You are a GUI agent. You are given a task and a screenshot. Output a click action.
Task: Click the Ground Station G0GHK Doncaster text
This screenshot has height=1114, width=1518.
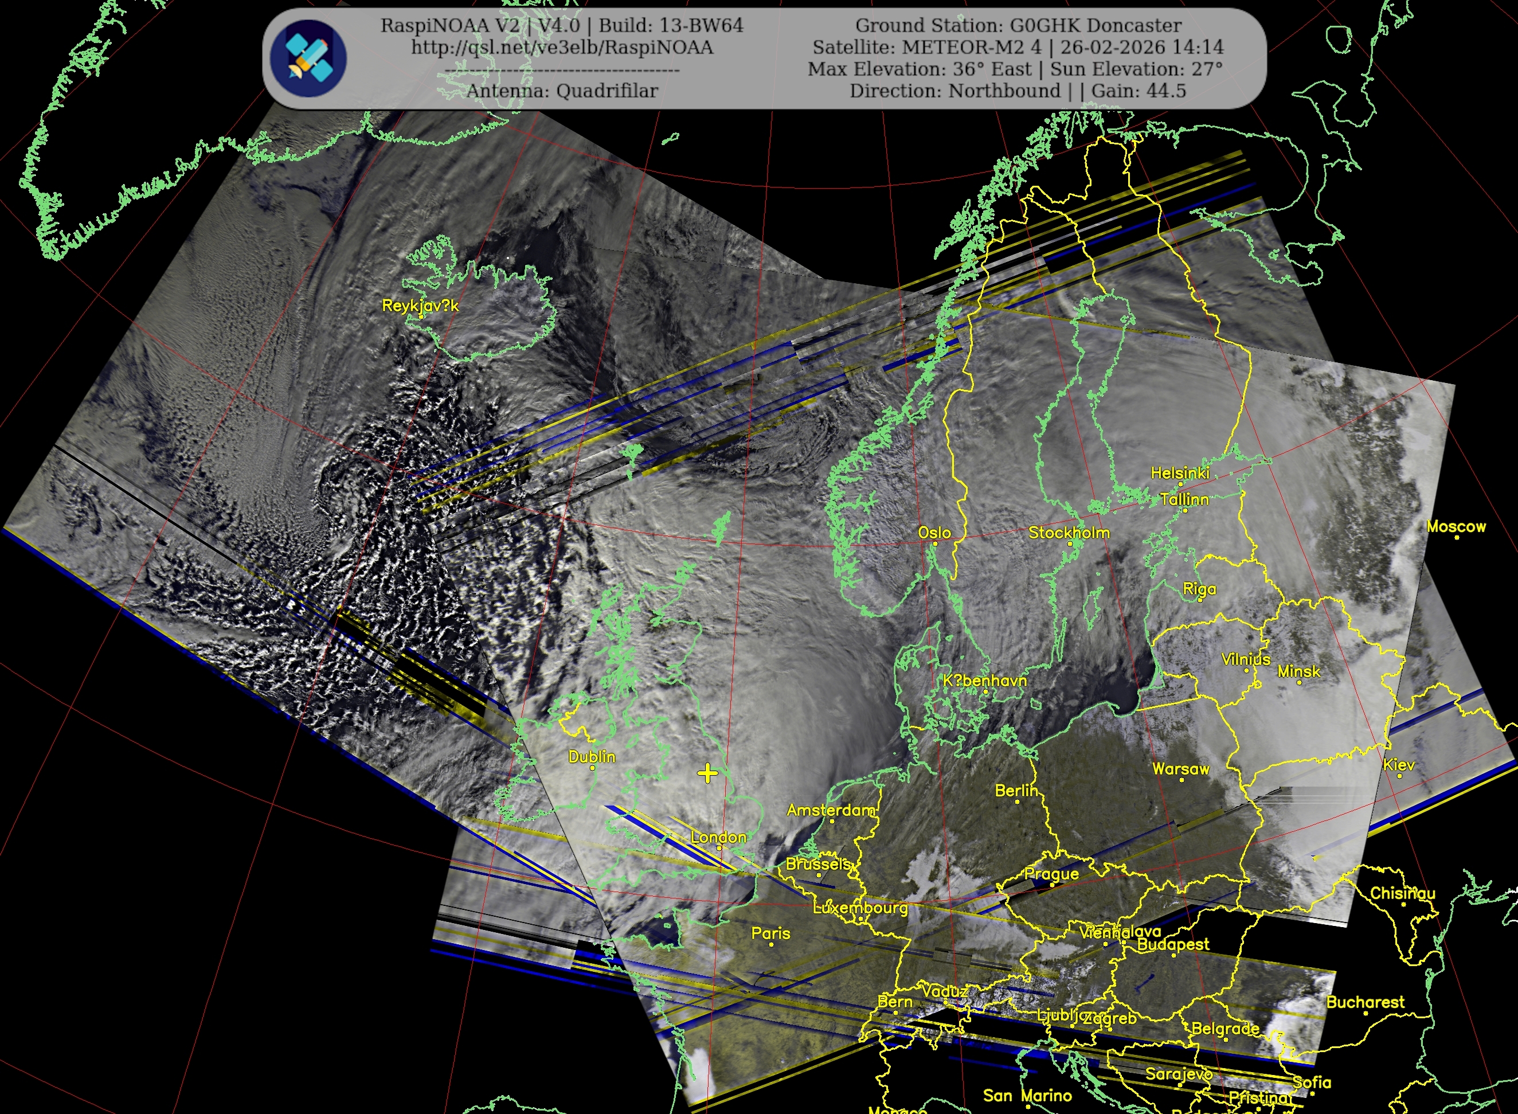[1018, 26]
